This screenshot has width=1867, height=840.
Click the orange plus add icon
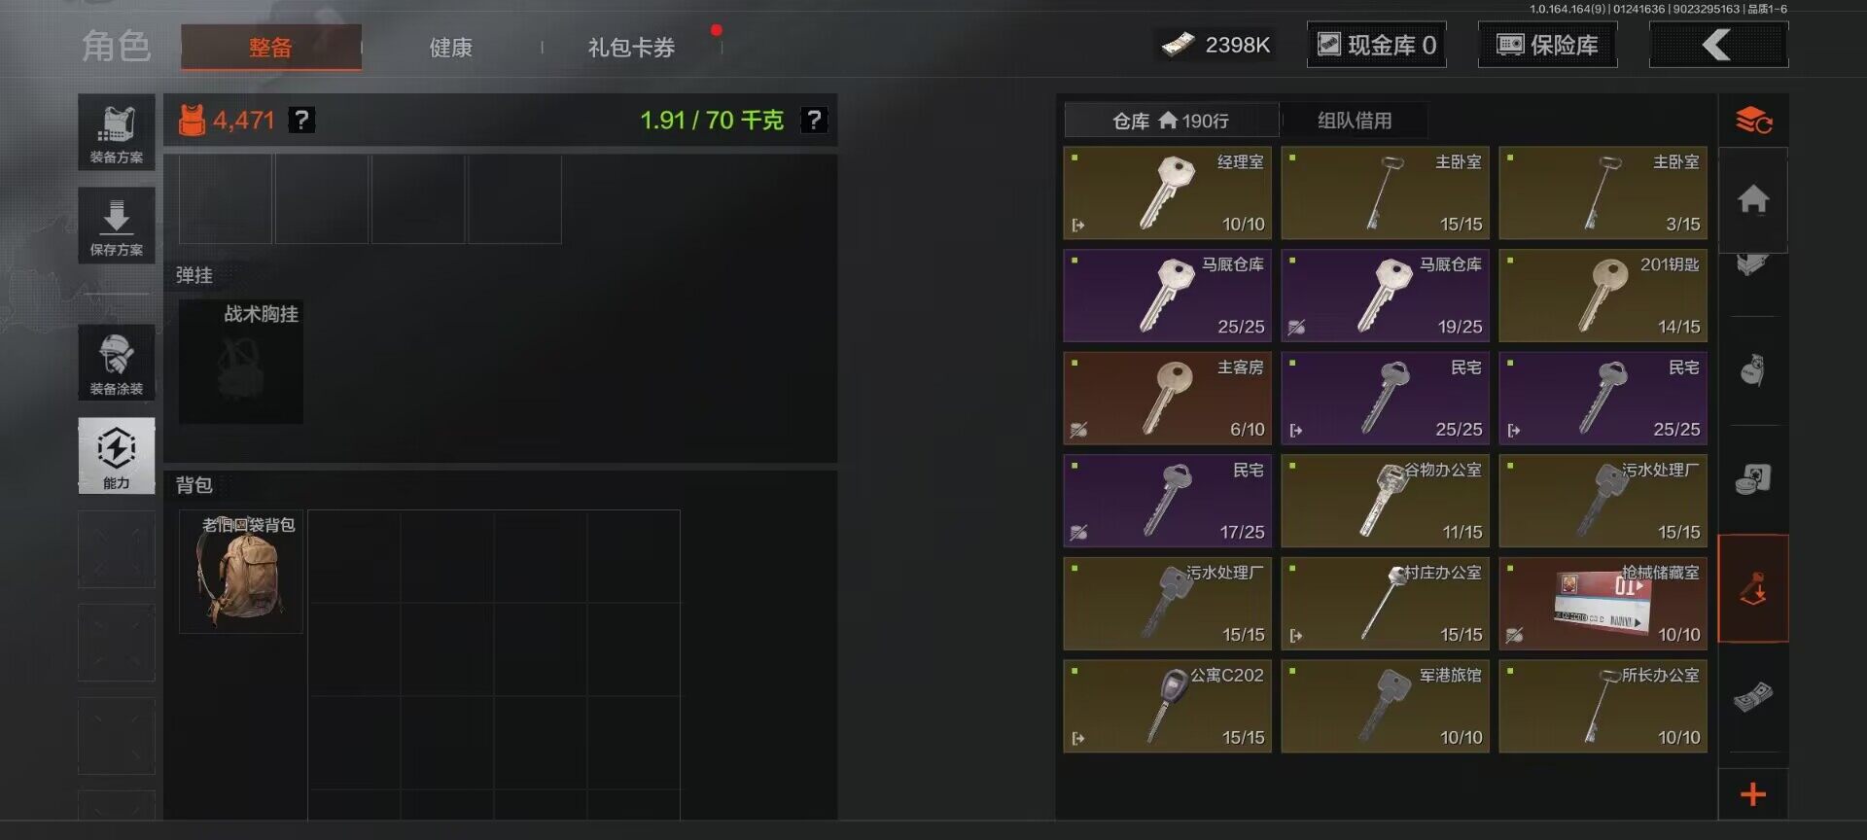1753,794
